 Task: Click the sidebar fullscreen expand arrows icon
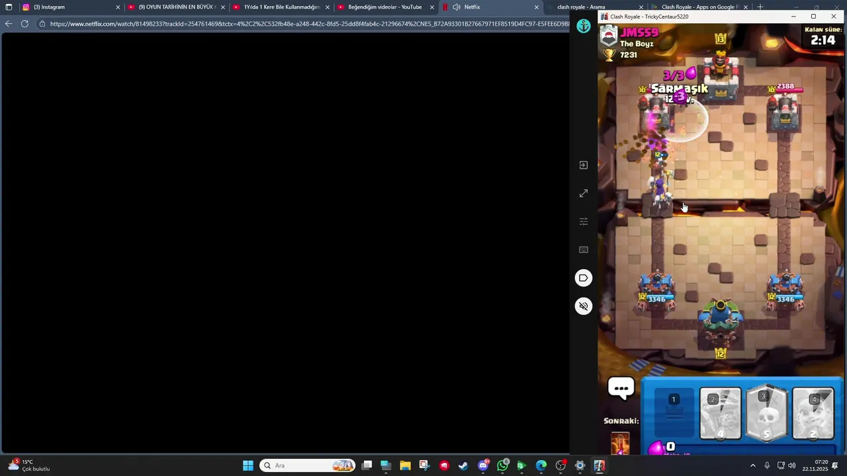(584, 194)
